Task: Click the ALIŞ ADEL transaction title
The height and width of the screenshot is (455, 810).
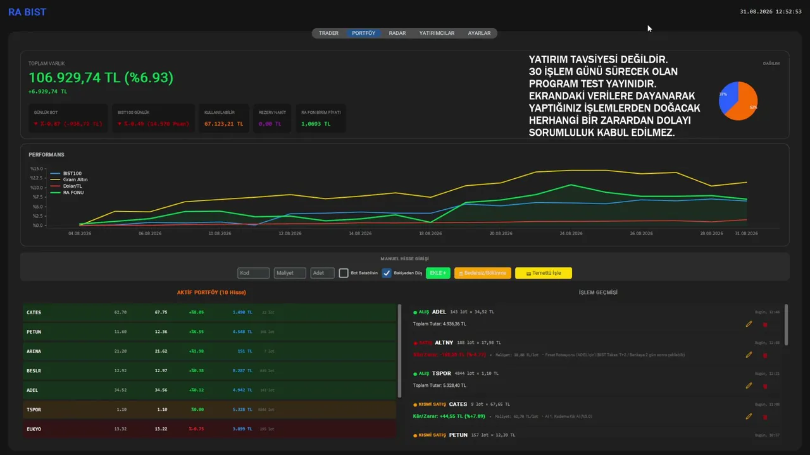Action: coord(430,312)
